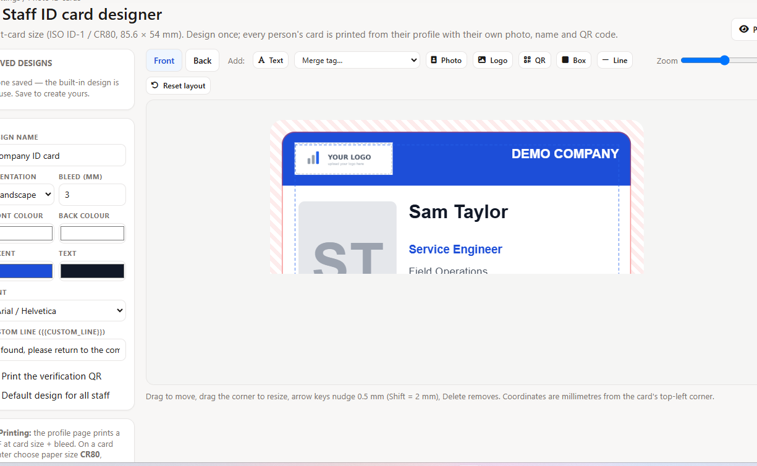The width and height of the screenshot is (757, 466).
Task: Switch to the Front side tab
Action: coord(164,61)
